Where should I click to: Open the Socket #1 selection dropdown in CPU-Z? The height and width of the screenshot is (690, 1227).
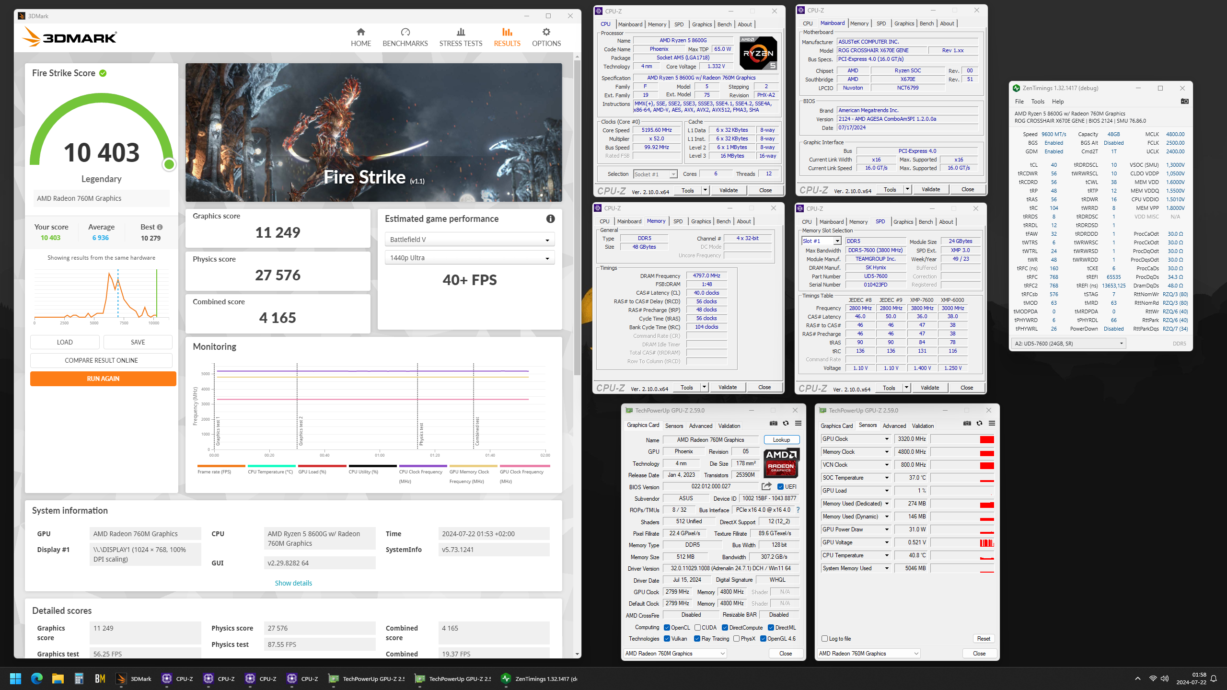coord(655,174)
